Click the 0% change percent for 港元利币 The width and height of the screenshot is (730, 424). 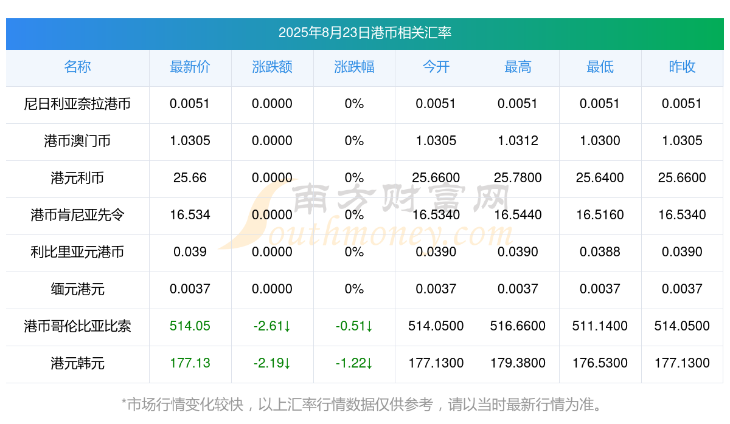point(354,178)
